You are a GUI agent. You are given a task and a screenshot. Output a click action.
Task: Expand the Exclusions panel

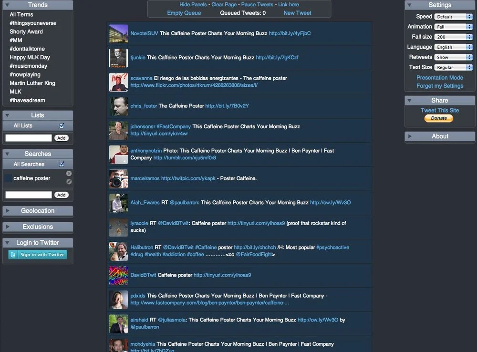(x=8, y=227)
